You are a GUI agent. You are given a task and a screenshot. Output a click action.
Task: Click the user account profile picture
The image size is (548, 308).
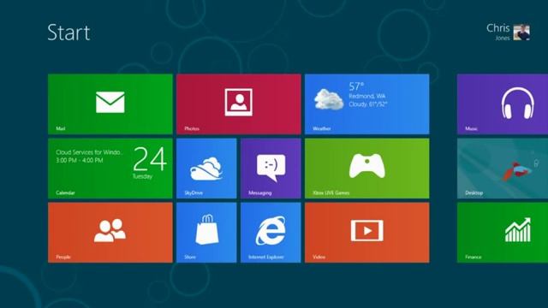pyautogui.click(x=521, y=33)
